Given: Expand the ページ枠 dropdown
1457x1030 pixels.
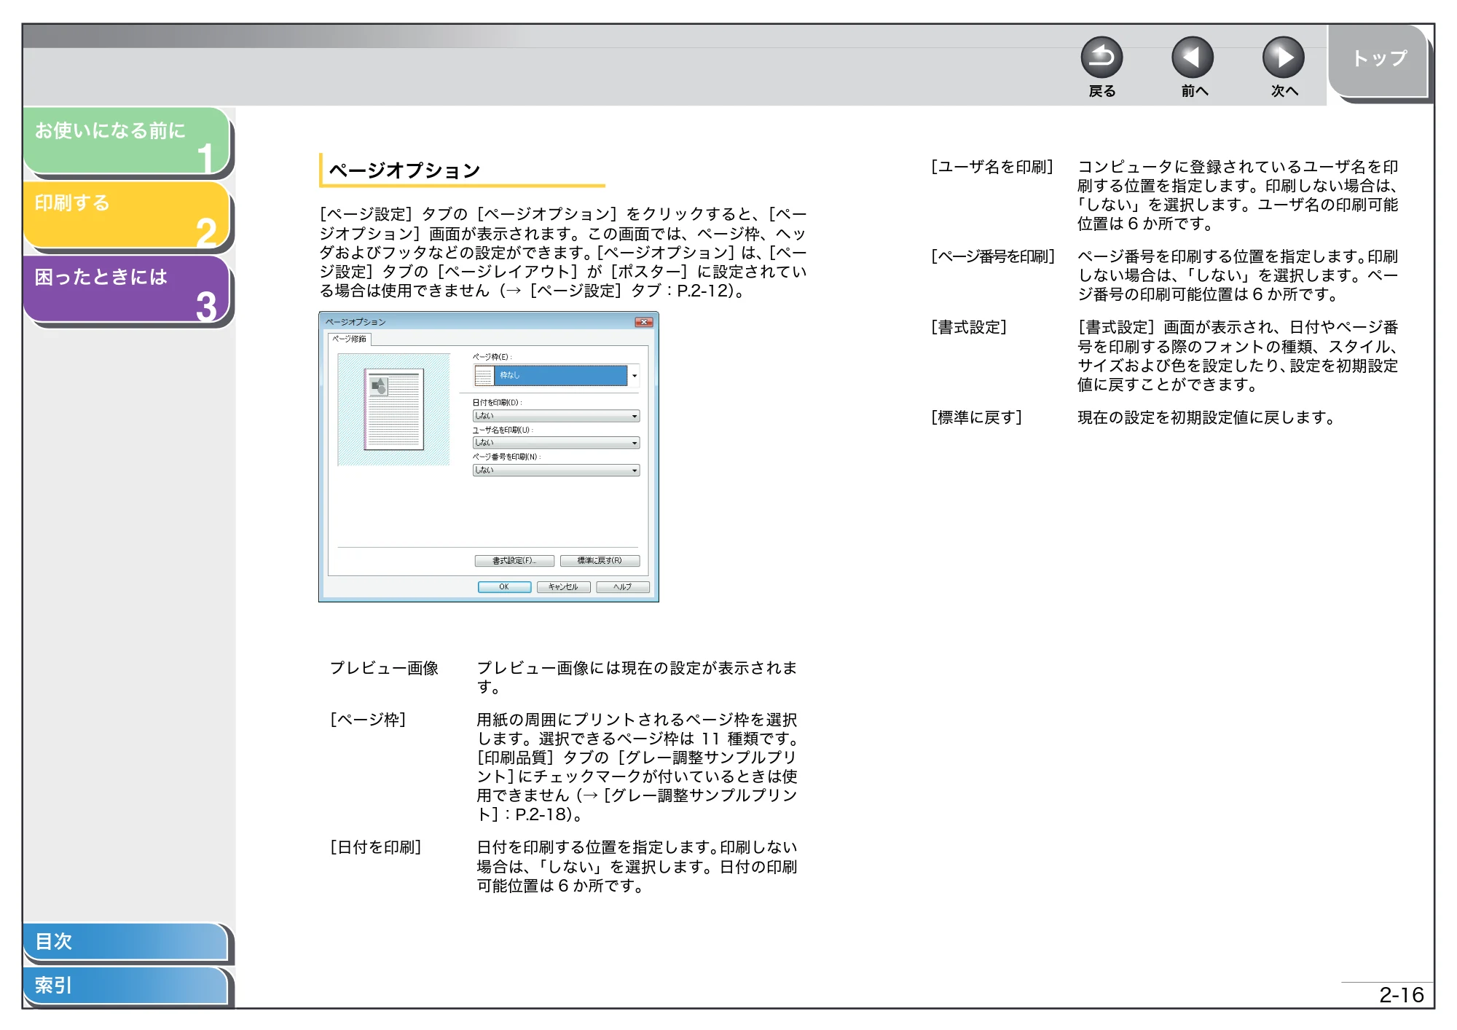Looking at the screenshot, I should click(x=635, y=376).
